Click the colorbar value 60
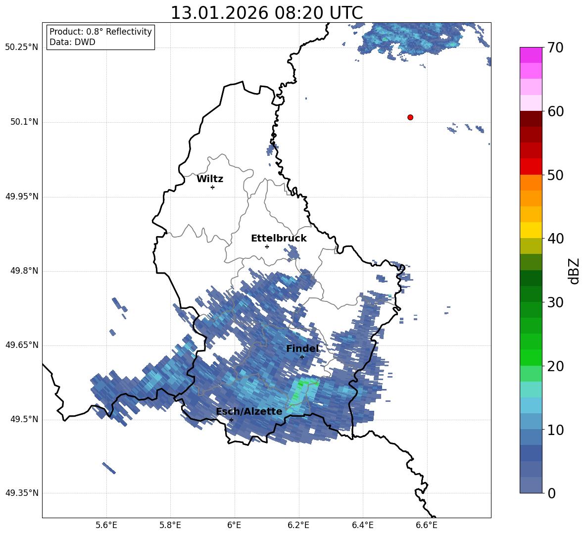Image resolution: width=586 pixels, height=535 pixels. pyautogui.click(x=555, y=111)
